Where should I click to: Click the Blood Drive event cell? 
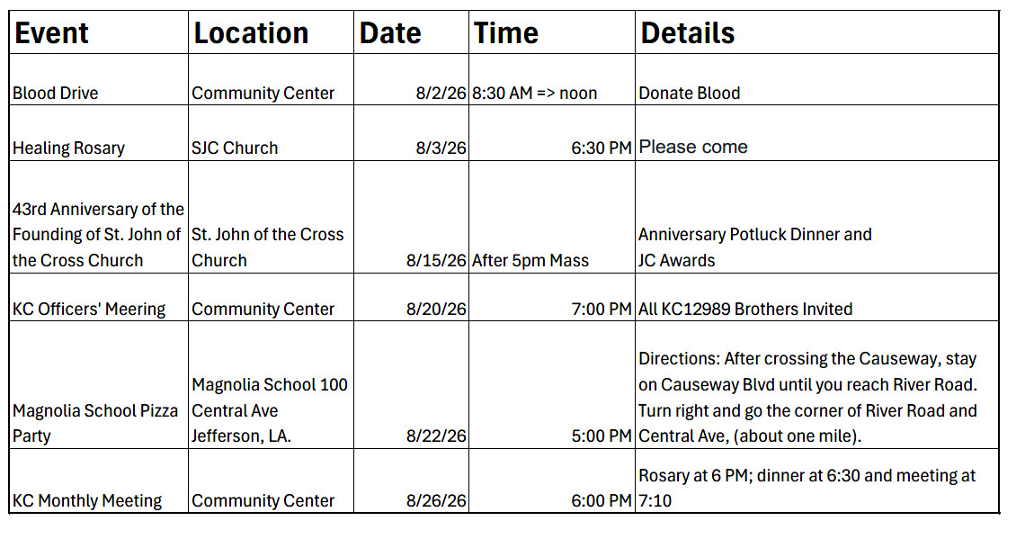click(x=99, y=80)
